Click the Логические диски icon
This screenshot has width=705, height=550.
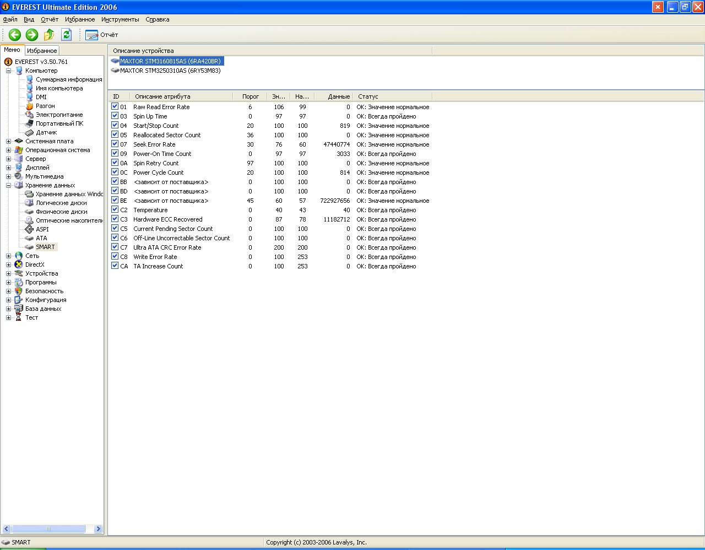tap(30, 203)
